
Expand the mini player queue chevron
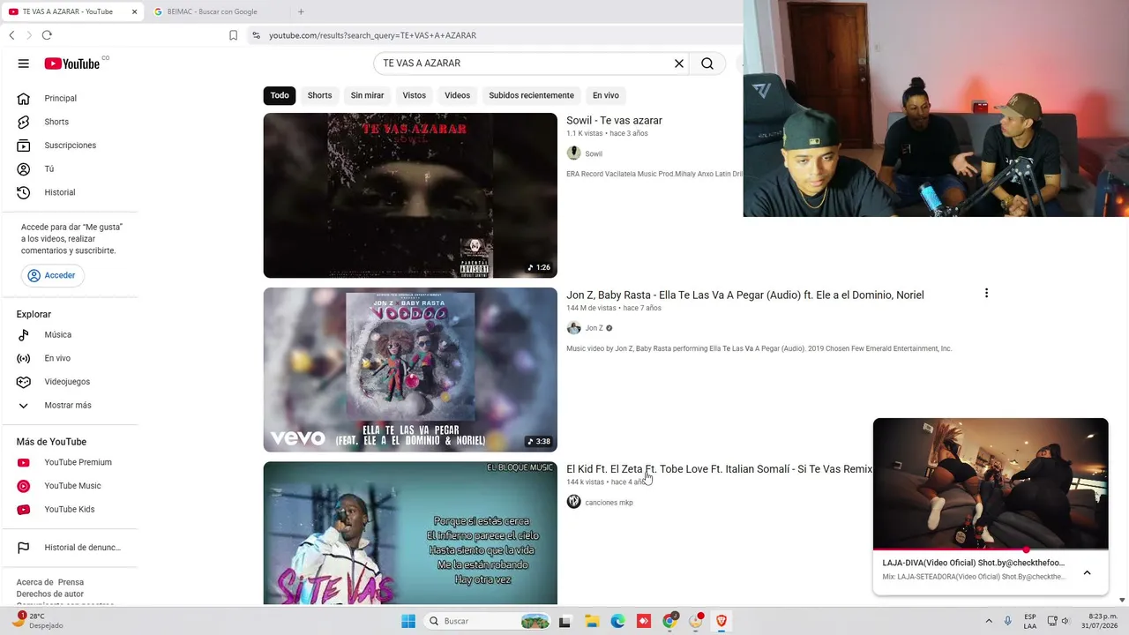coord(1087,572)
